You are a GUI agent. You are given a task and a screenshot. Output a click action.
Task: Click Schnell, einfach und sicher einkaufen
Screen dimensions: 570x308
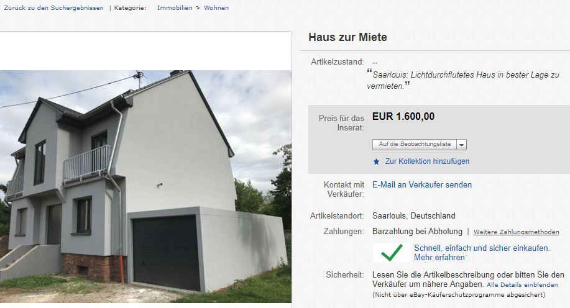coord(482,248)
